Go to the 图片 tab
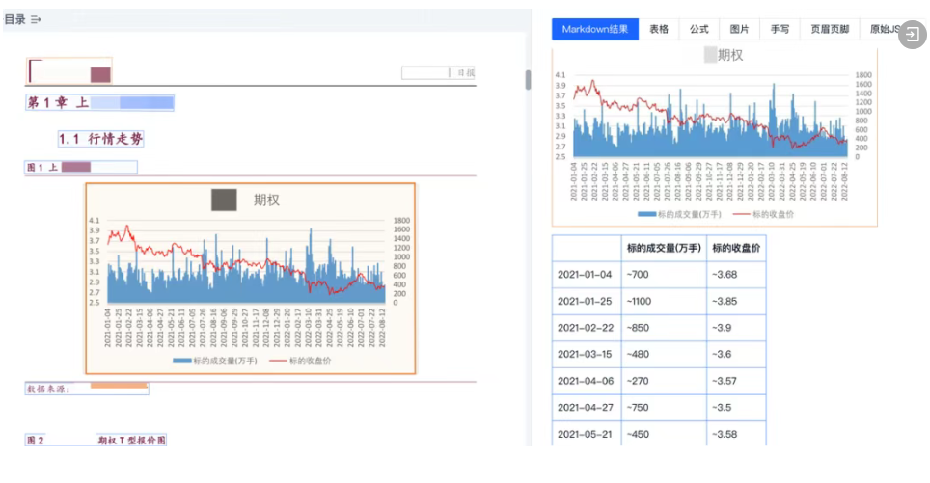The width and height of the screenshot is (930, 483). 740,30
